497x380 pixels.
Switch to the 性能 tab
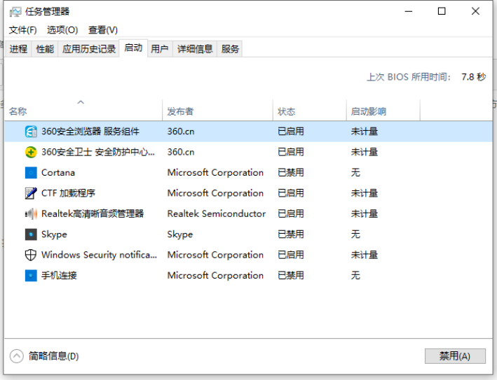click(45, 49)
